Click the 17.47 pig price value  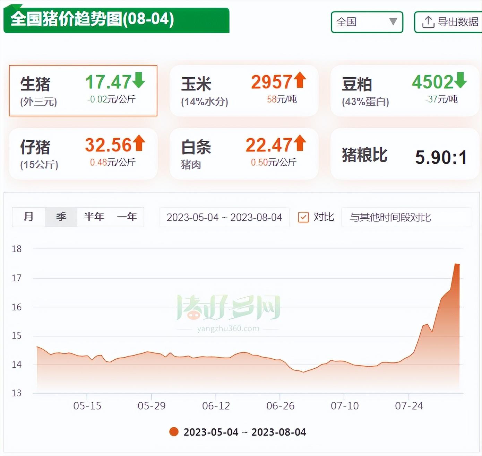(109, 82)
